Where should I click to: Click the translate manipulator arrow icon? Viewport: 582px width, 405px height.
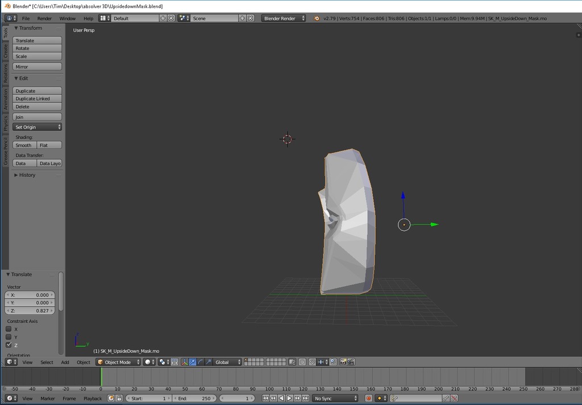[192, 362]
